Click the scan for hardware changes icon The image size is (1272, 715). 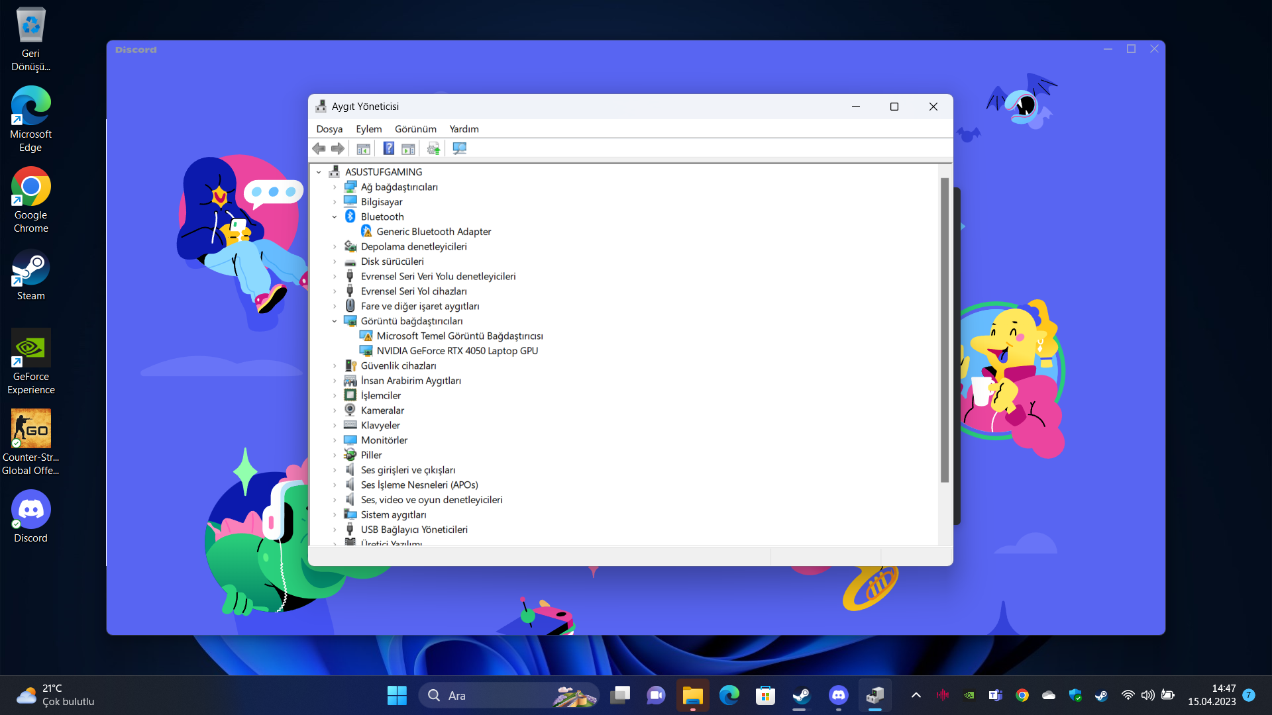[x=459, y=148]
